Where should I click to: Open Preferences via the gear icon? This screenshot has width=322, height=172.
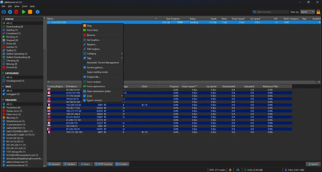point(37,12)
